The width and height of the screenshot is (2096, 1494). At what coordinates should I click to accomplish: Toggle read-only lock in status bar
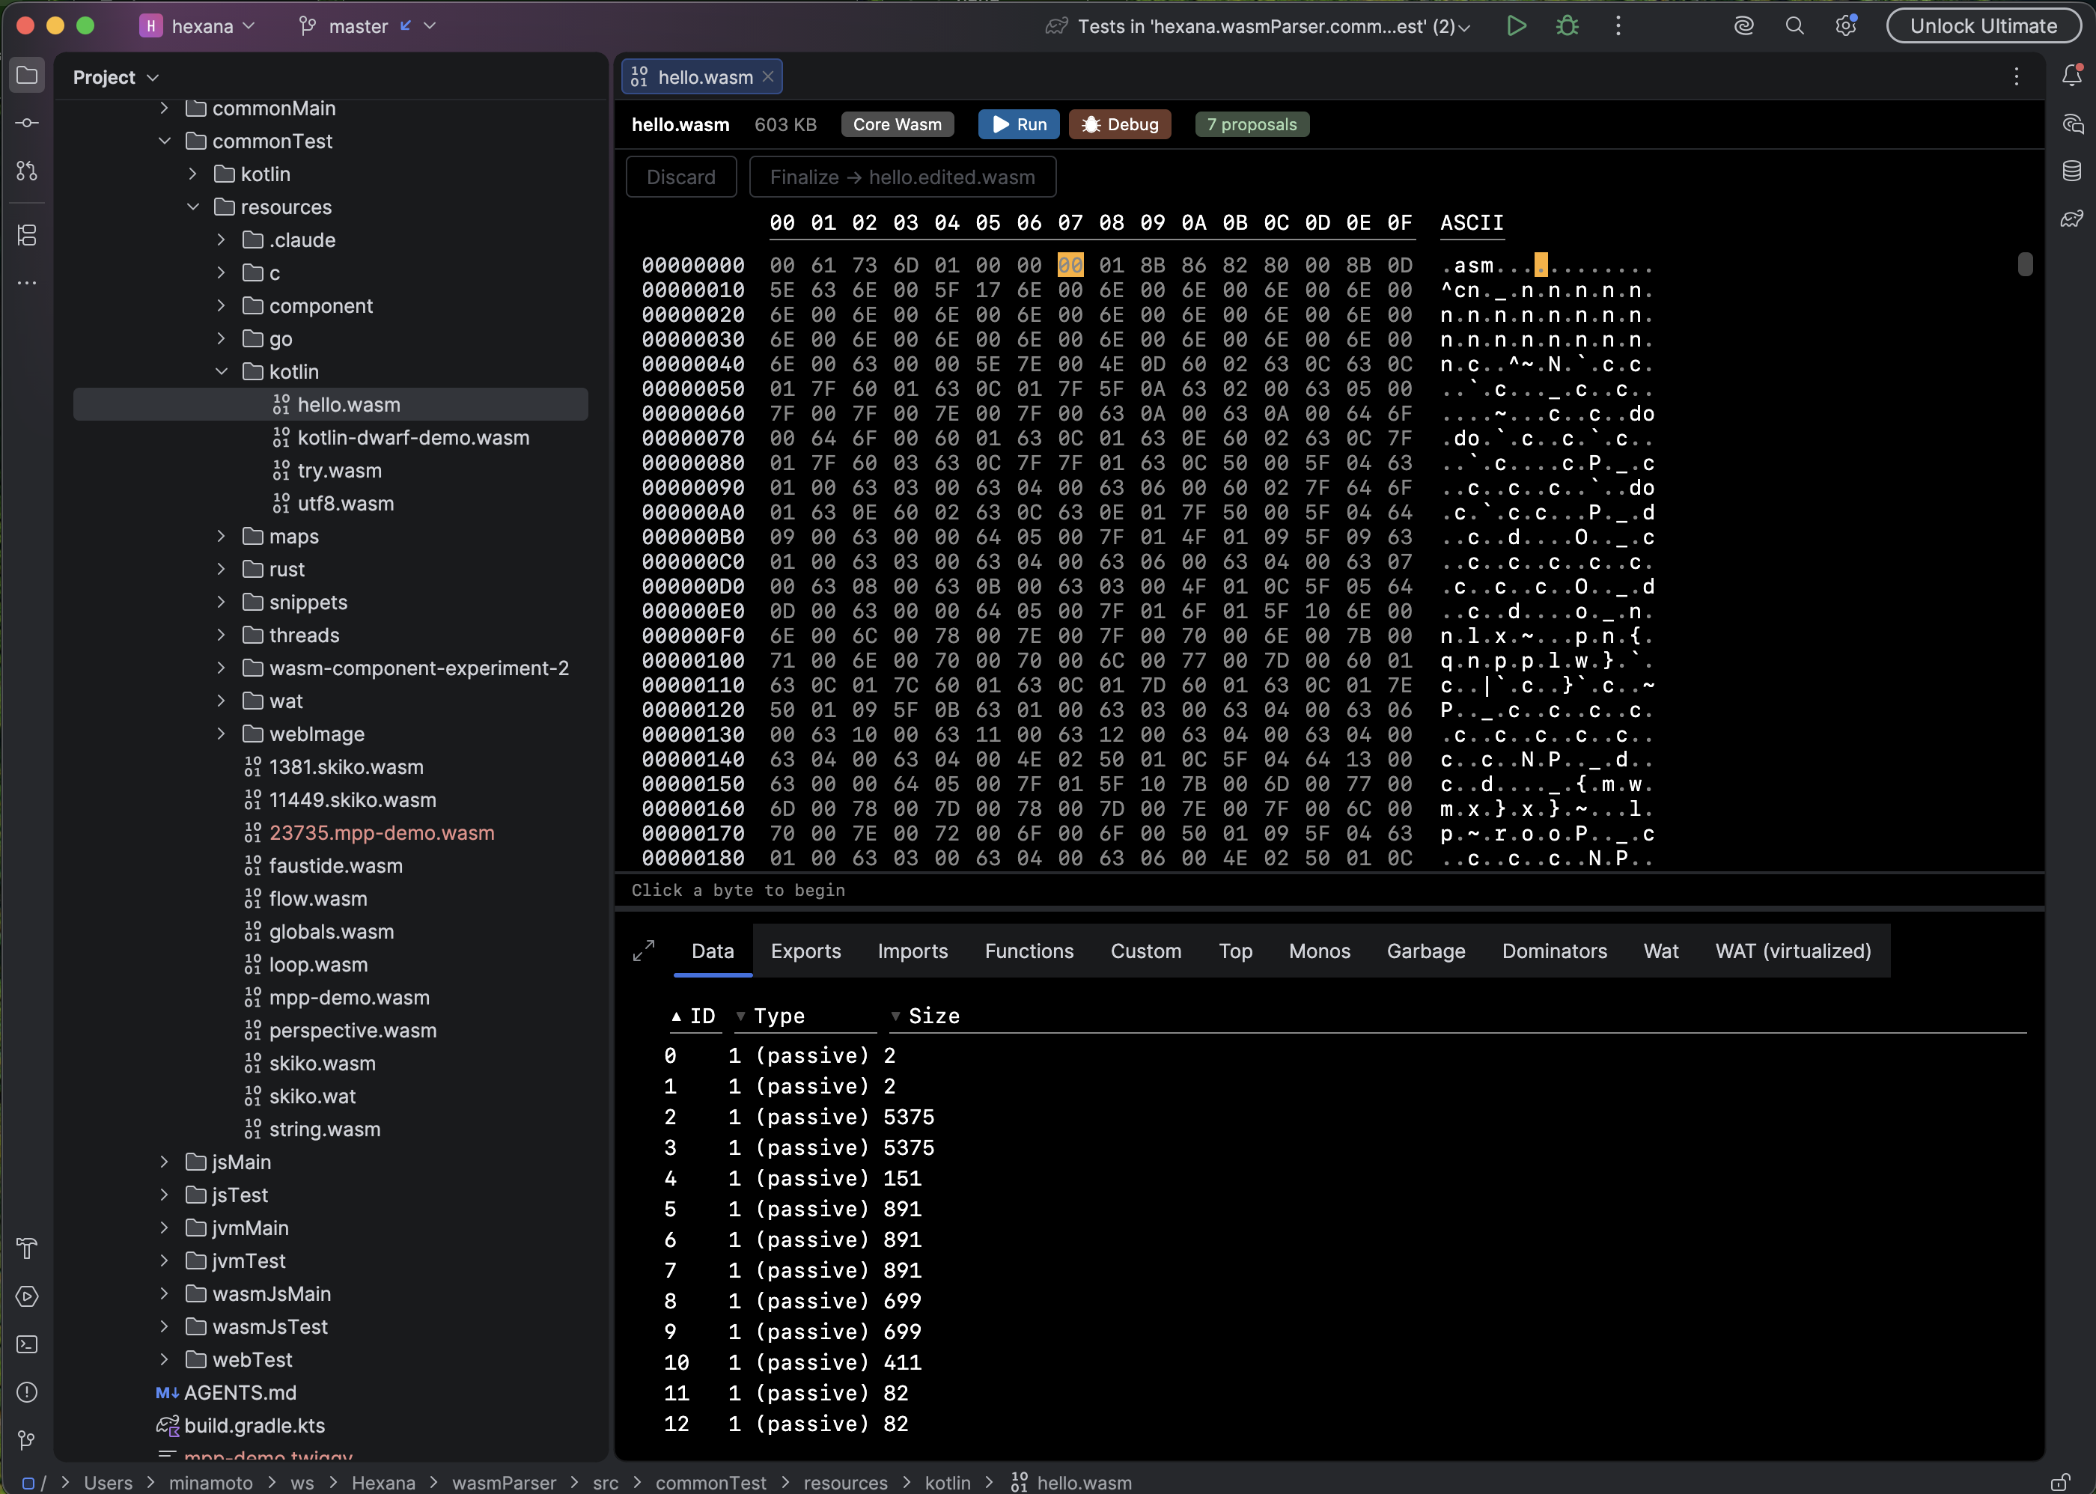pyautogui.click(x=2060, y=1482)
